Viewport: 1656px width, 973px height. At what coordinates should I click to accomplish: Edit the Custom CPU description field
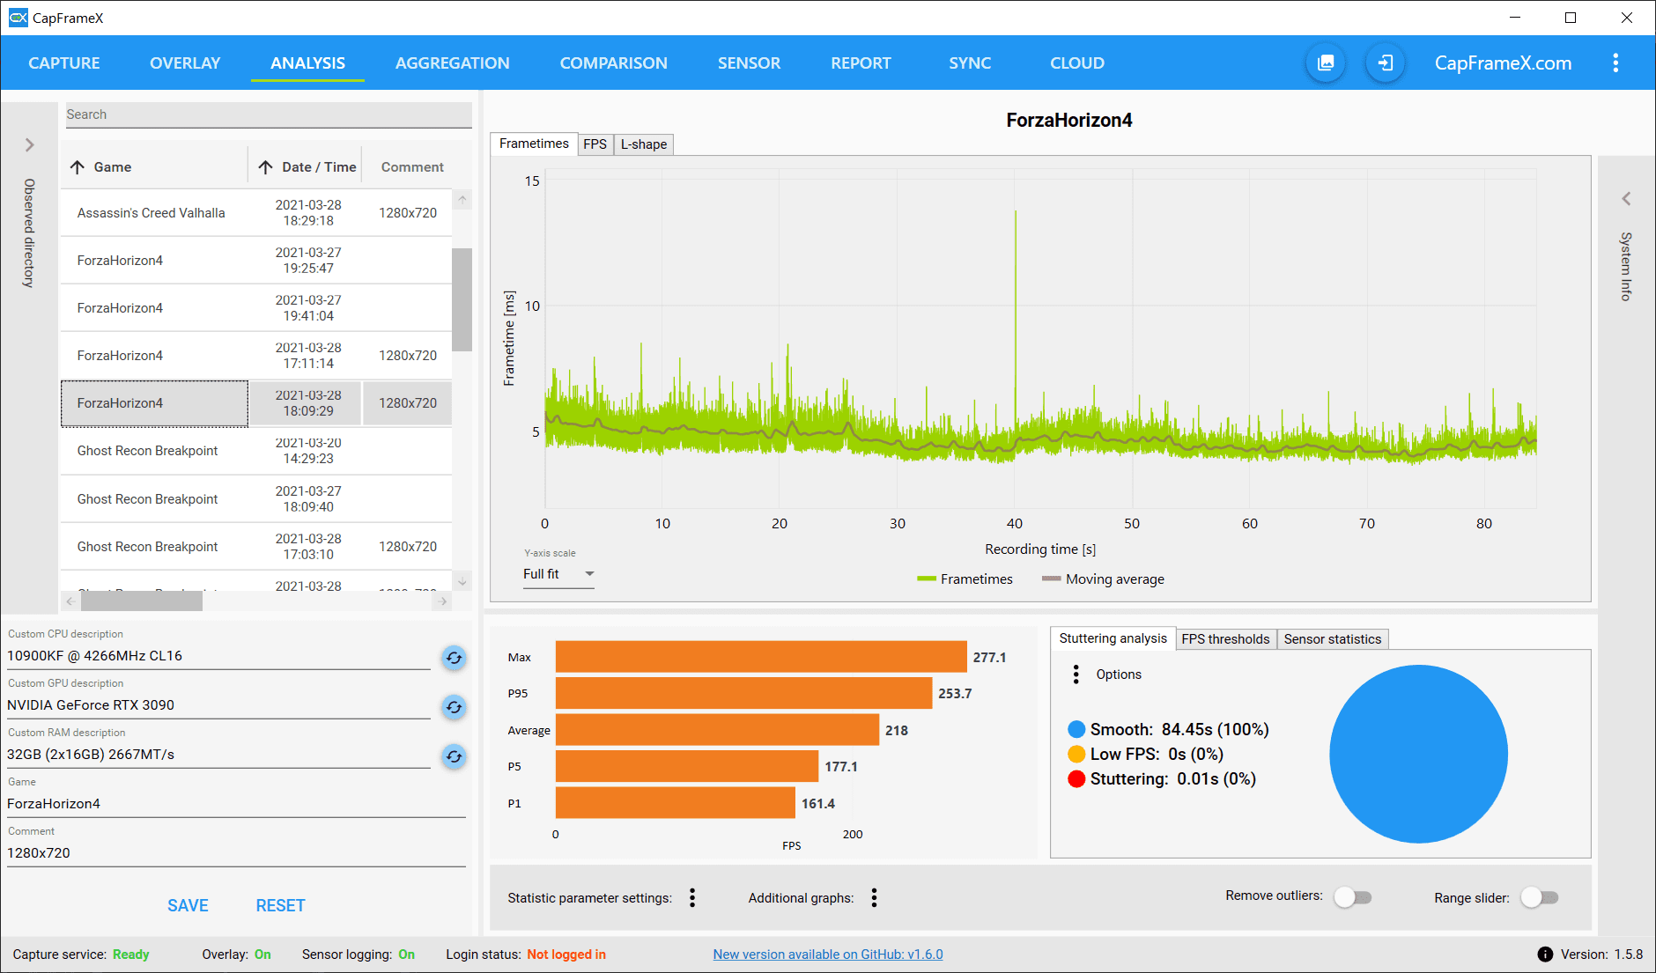218,656
